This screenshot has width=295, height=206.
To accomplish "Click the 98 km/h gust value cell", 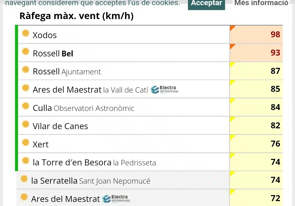I will click(x=256, y=35).
